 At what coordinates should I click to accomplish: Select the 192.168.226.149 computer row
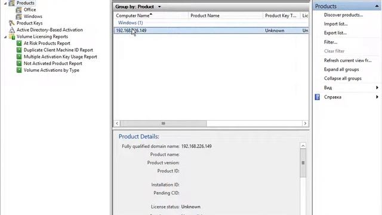click(x=211, y=30)
